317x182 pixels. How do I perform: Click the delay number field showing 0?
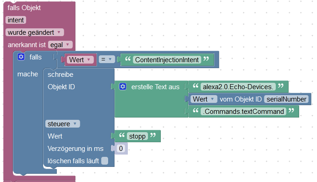click(121, 149)
